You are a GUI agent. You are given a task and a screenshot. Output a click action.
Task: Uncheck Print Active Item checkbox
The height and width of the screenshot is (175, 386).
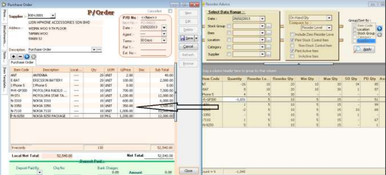coord(292,51)
